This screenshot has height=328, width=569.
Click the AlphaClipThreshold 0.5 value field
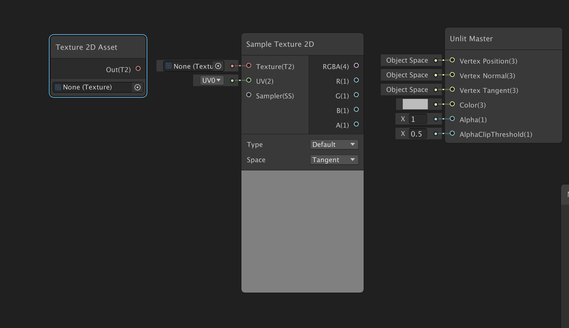click(417, 134)
